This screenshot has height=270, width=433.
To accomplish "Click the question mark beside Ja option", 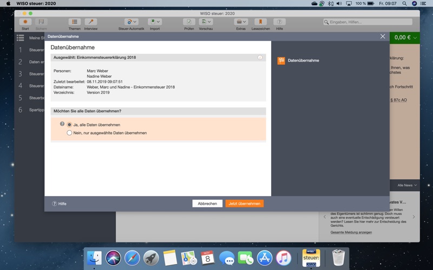I will click(x=62, y=124).
